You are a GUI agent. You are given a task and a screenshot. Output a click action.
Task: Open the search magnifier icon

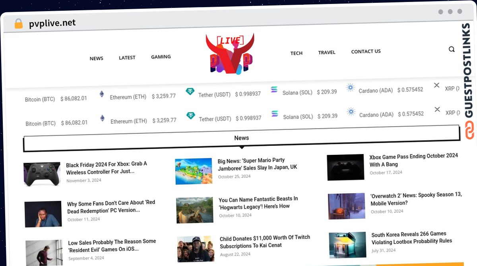452,49
